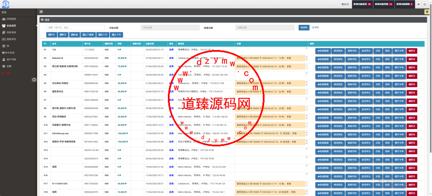Click the 开始日期 start date field
The width and height of the screenshot is (432, 196).
pos(170,28)
